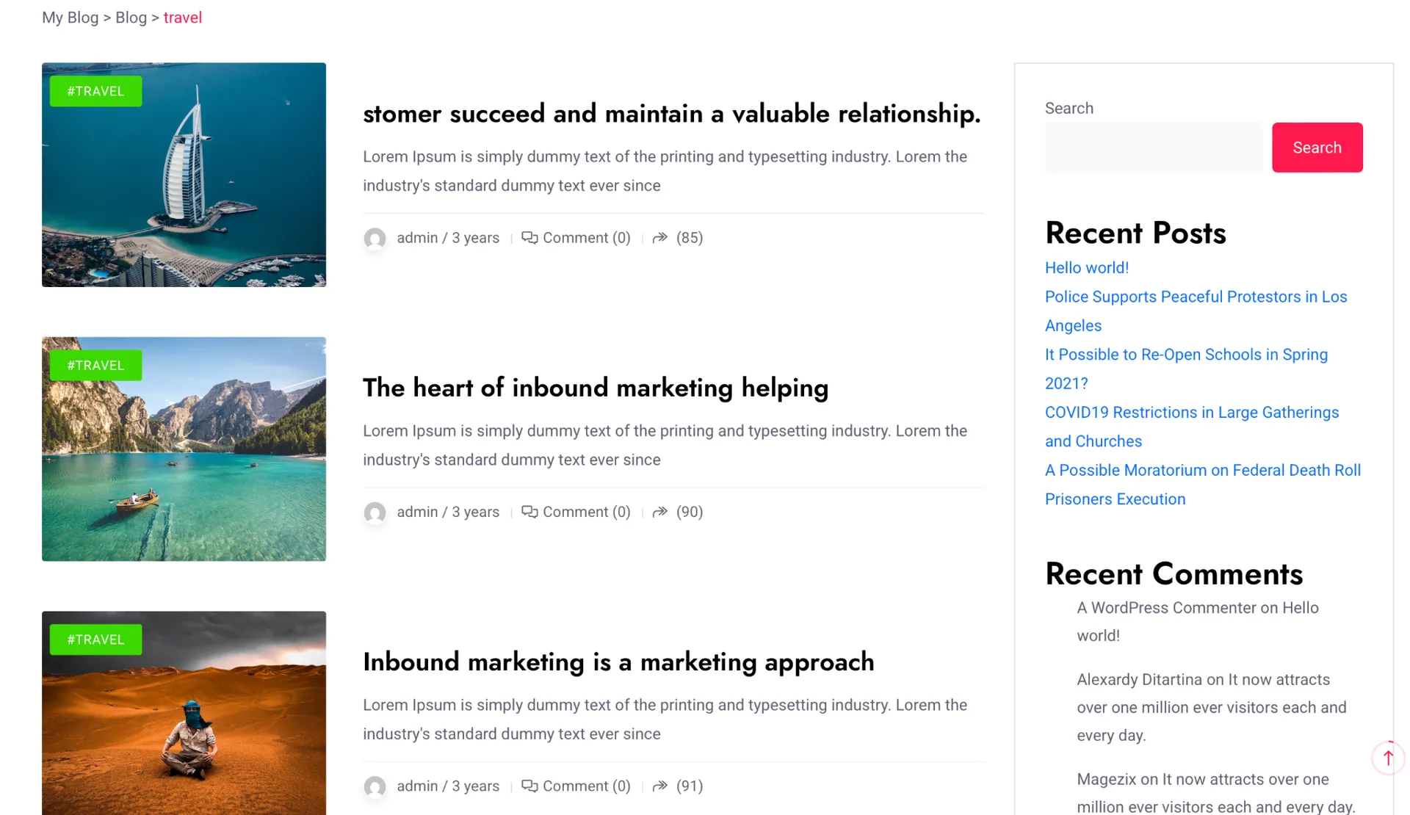This screenshot has width=1410, height=815.
Task: Open Police Supports Peaceful Protestors link
Action: pos(1195,297)
